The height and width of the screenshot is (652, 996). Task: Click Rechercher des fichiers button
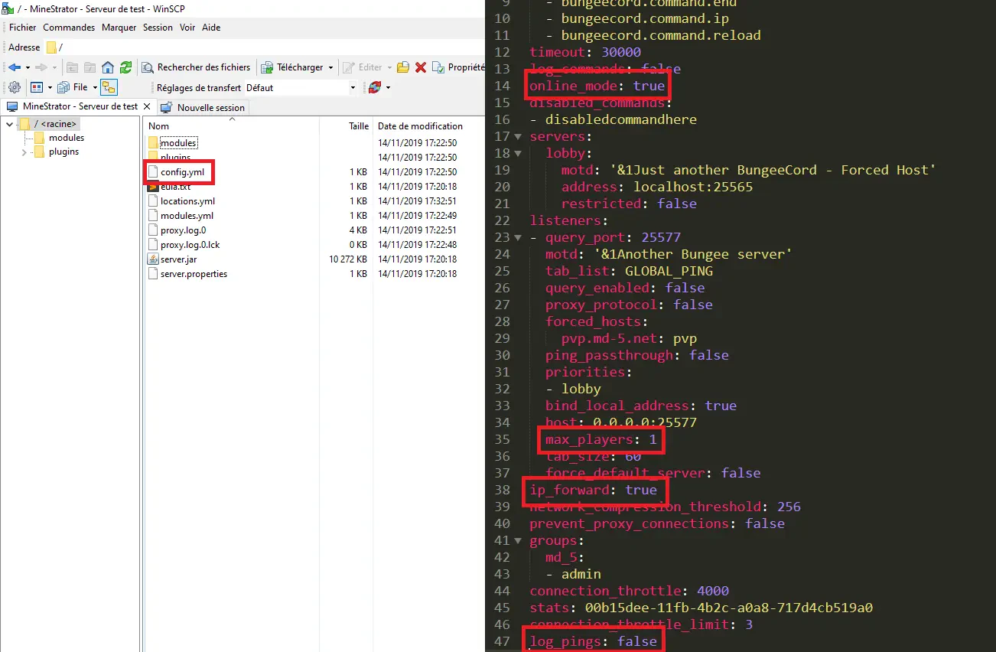point(197,67)
